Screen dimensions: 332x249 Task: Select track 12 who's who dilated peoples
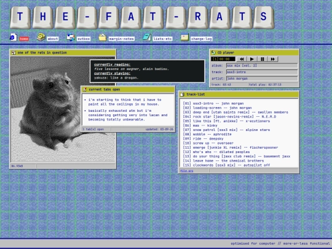[x=216, y=152]
